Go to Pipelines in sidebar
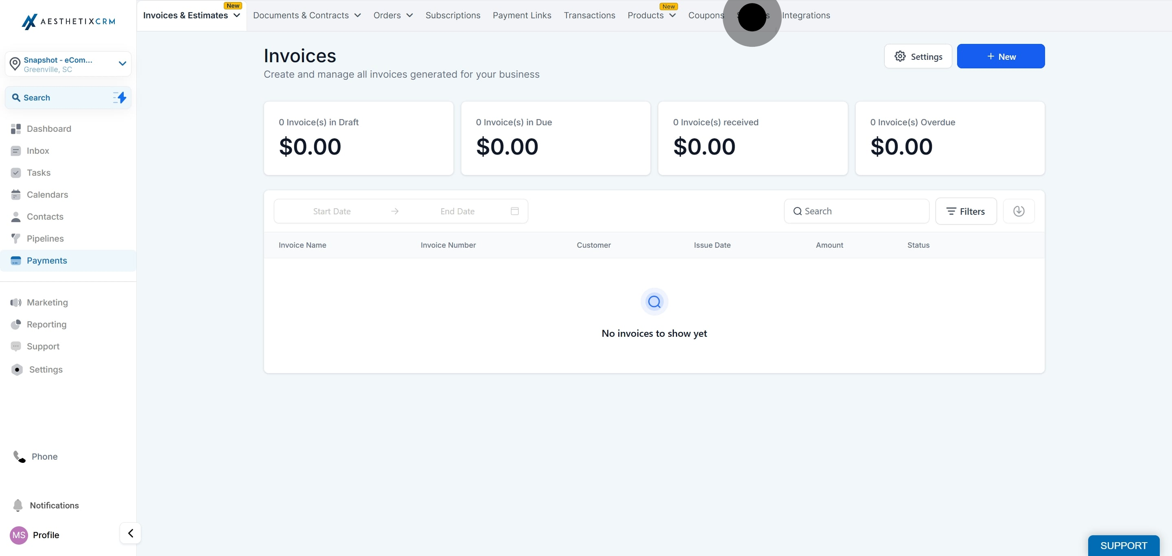The width and height of the screenshot is (1172, 556). [x=45, y=238]
